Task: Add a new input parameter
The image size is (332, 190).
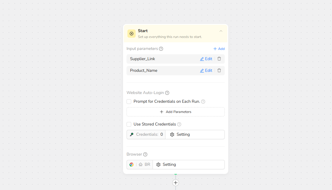Action: point(219,49)
